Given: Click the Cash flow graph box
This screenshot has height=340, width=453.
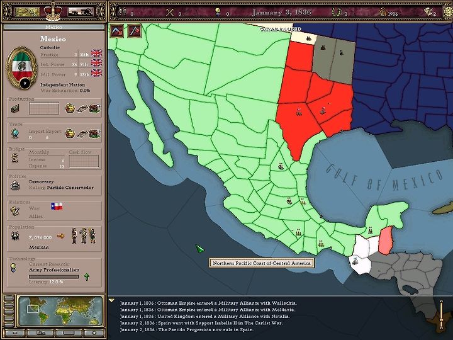Looking at the screenshot, I should pos(84,161).
